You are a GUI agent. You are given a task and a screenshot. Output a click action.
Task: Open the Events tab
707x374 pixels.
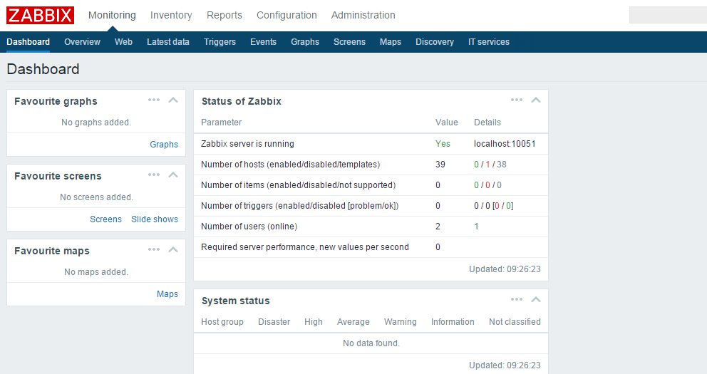pos(263,42)
